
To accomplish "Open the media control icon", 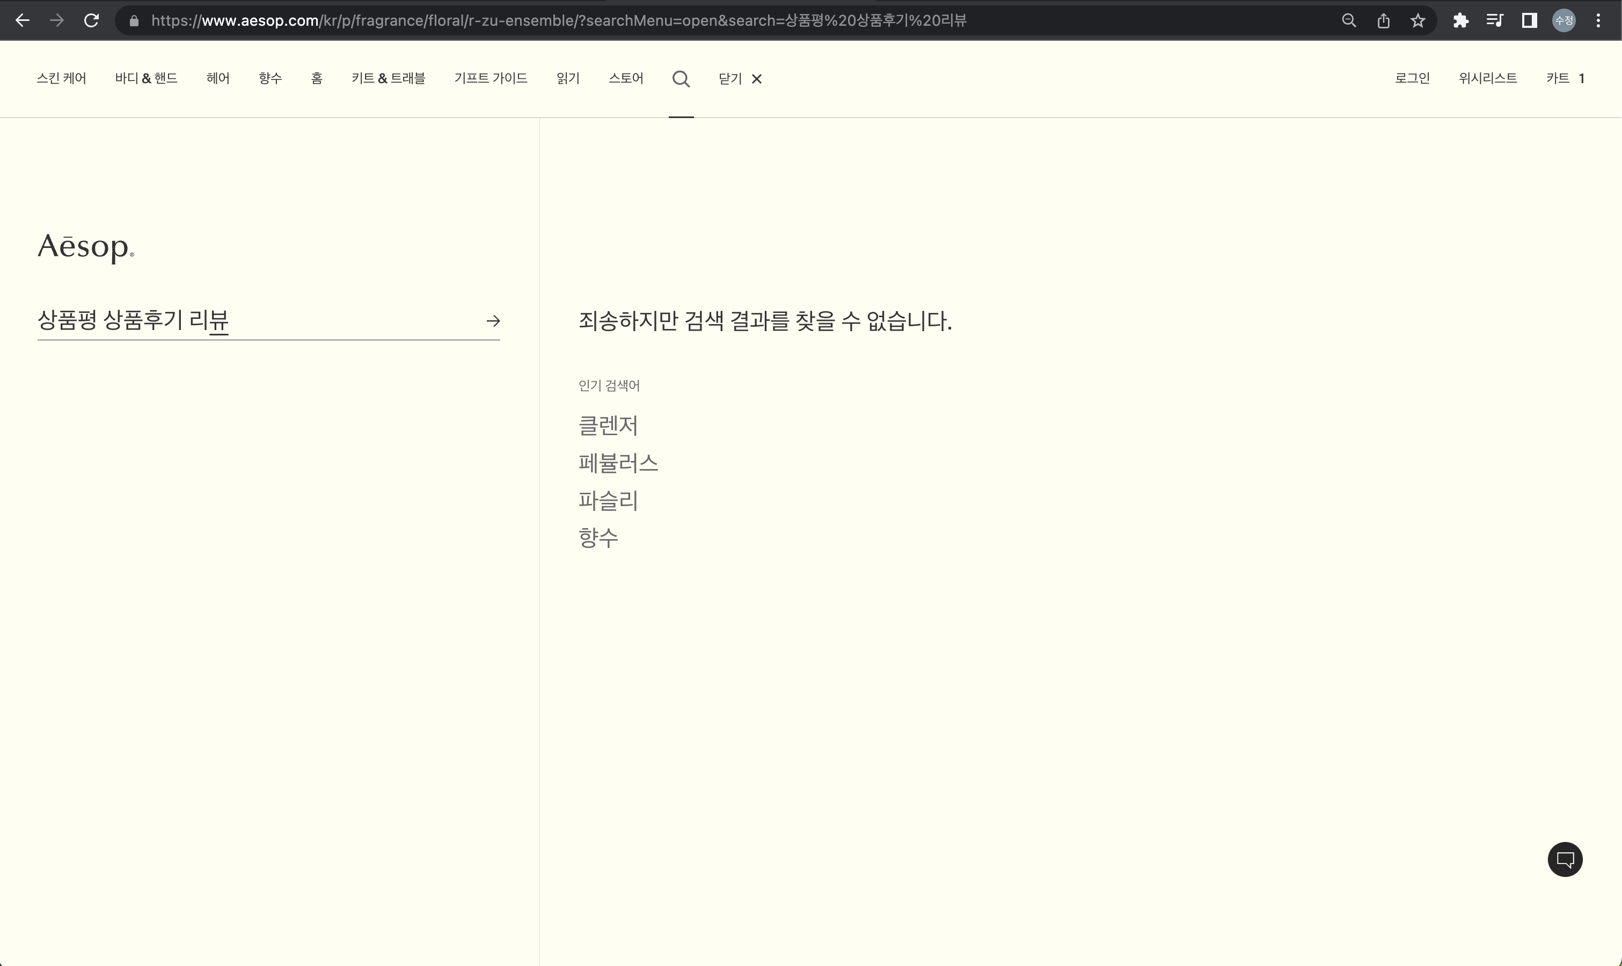I will tap(1494, 21).
